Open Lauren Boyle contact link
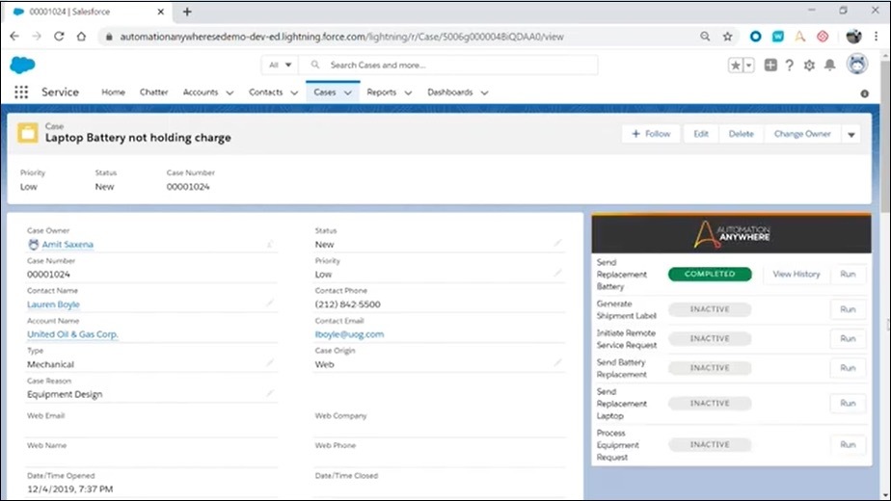The height and width of the screenshot is (501, 891). tap(53, 304)
